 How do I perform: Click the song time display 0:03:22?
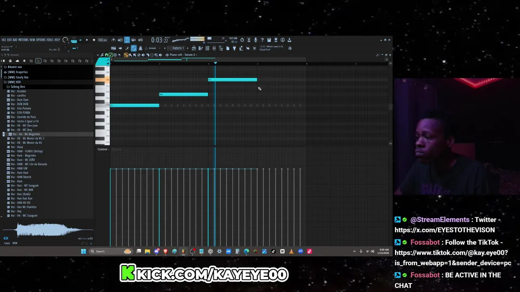coord(160,40)
